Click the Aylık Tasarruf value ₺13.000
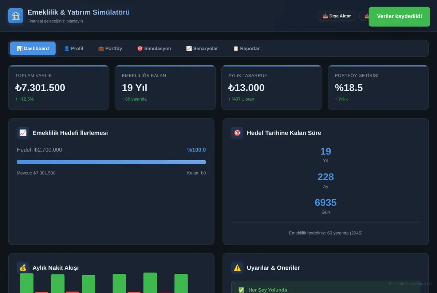 click(247, 88)
